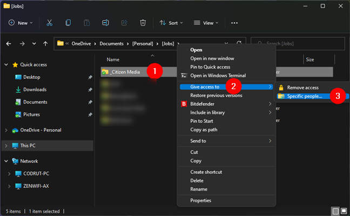Open the Send to submenu
Screen dimensions: 350x216
pyautogui.click(x=226, y=141)
